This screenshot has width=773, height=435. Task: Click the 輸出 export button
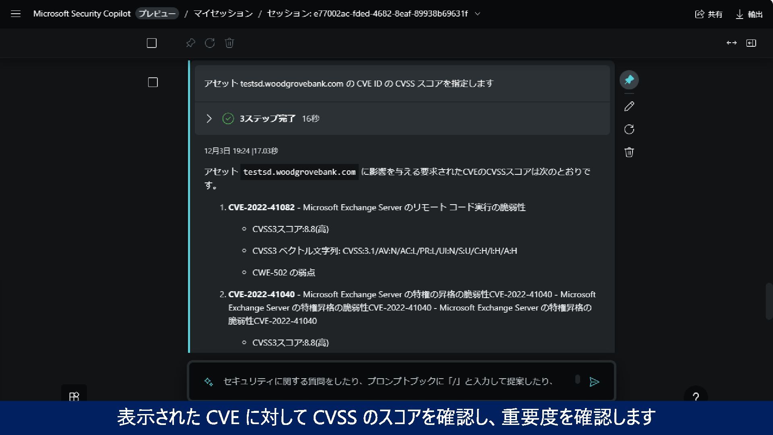(749, 14)
